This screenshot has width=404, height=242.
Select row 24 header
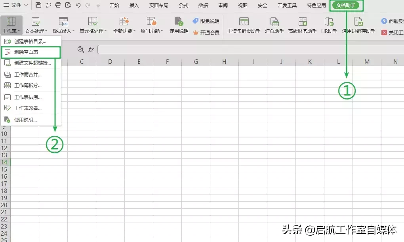click(4, 234)
